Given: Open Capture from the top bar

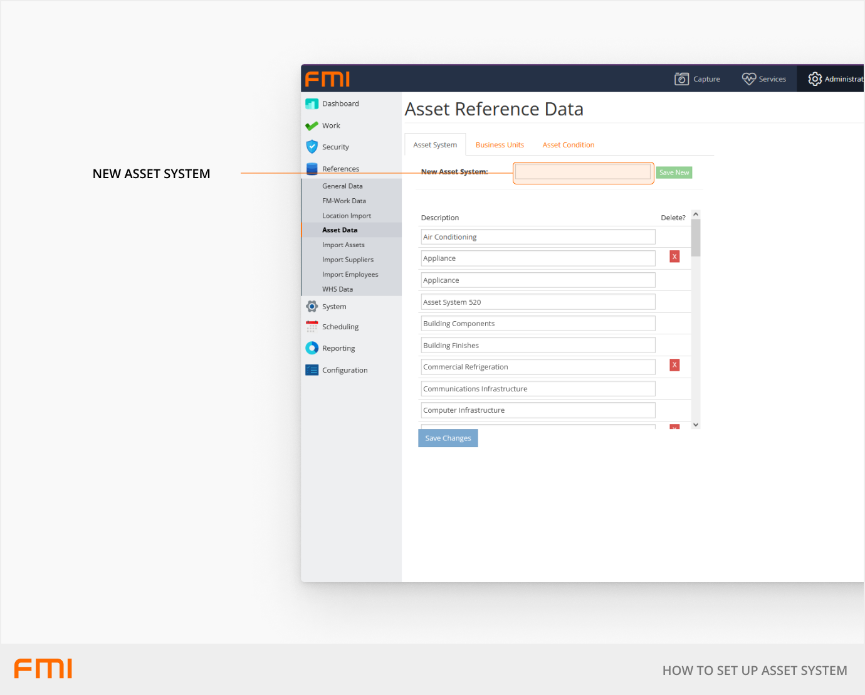Looking at the screenshot, I should coord(697,79).
